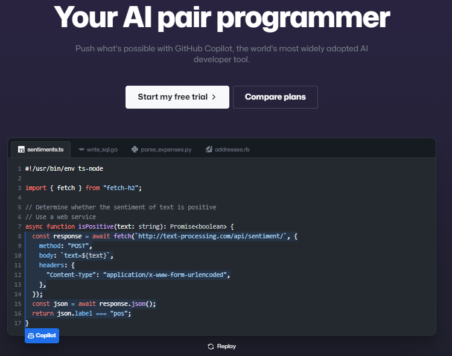
Task: Click the "Content-Type" header line
Action: pyautogui.click(x=138, y=275)
